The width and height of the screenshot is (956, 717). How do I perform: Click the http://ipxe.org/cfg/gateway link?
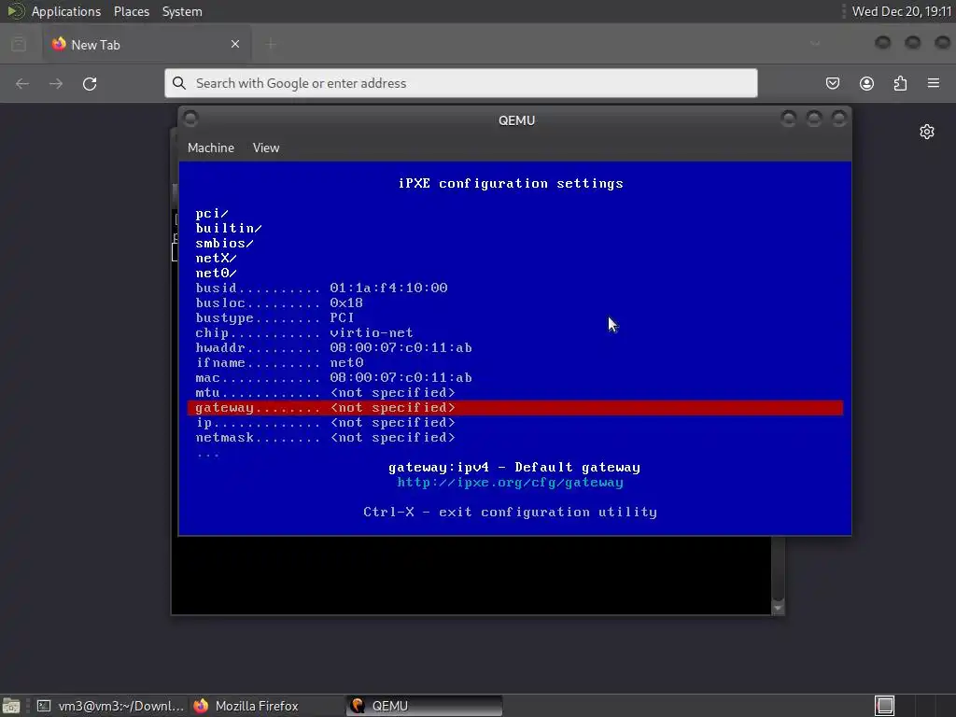click(510, 483)
